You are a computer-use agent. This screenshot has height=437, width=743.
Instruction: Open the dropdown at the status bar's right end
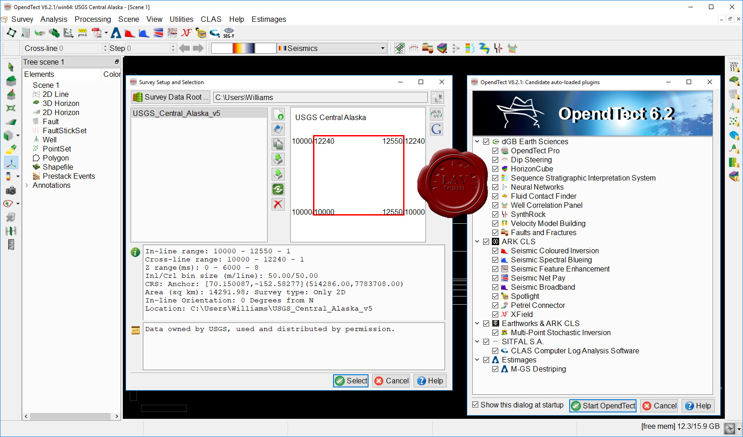pyautogui.click(x=739, y=429)
